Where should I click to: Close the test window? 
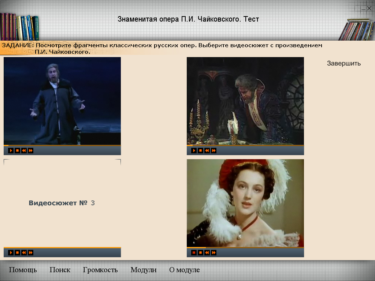pos(369,8)
